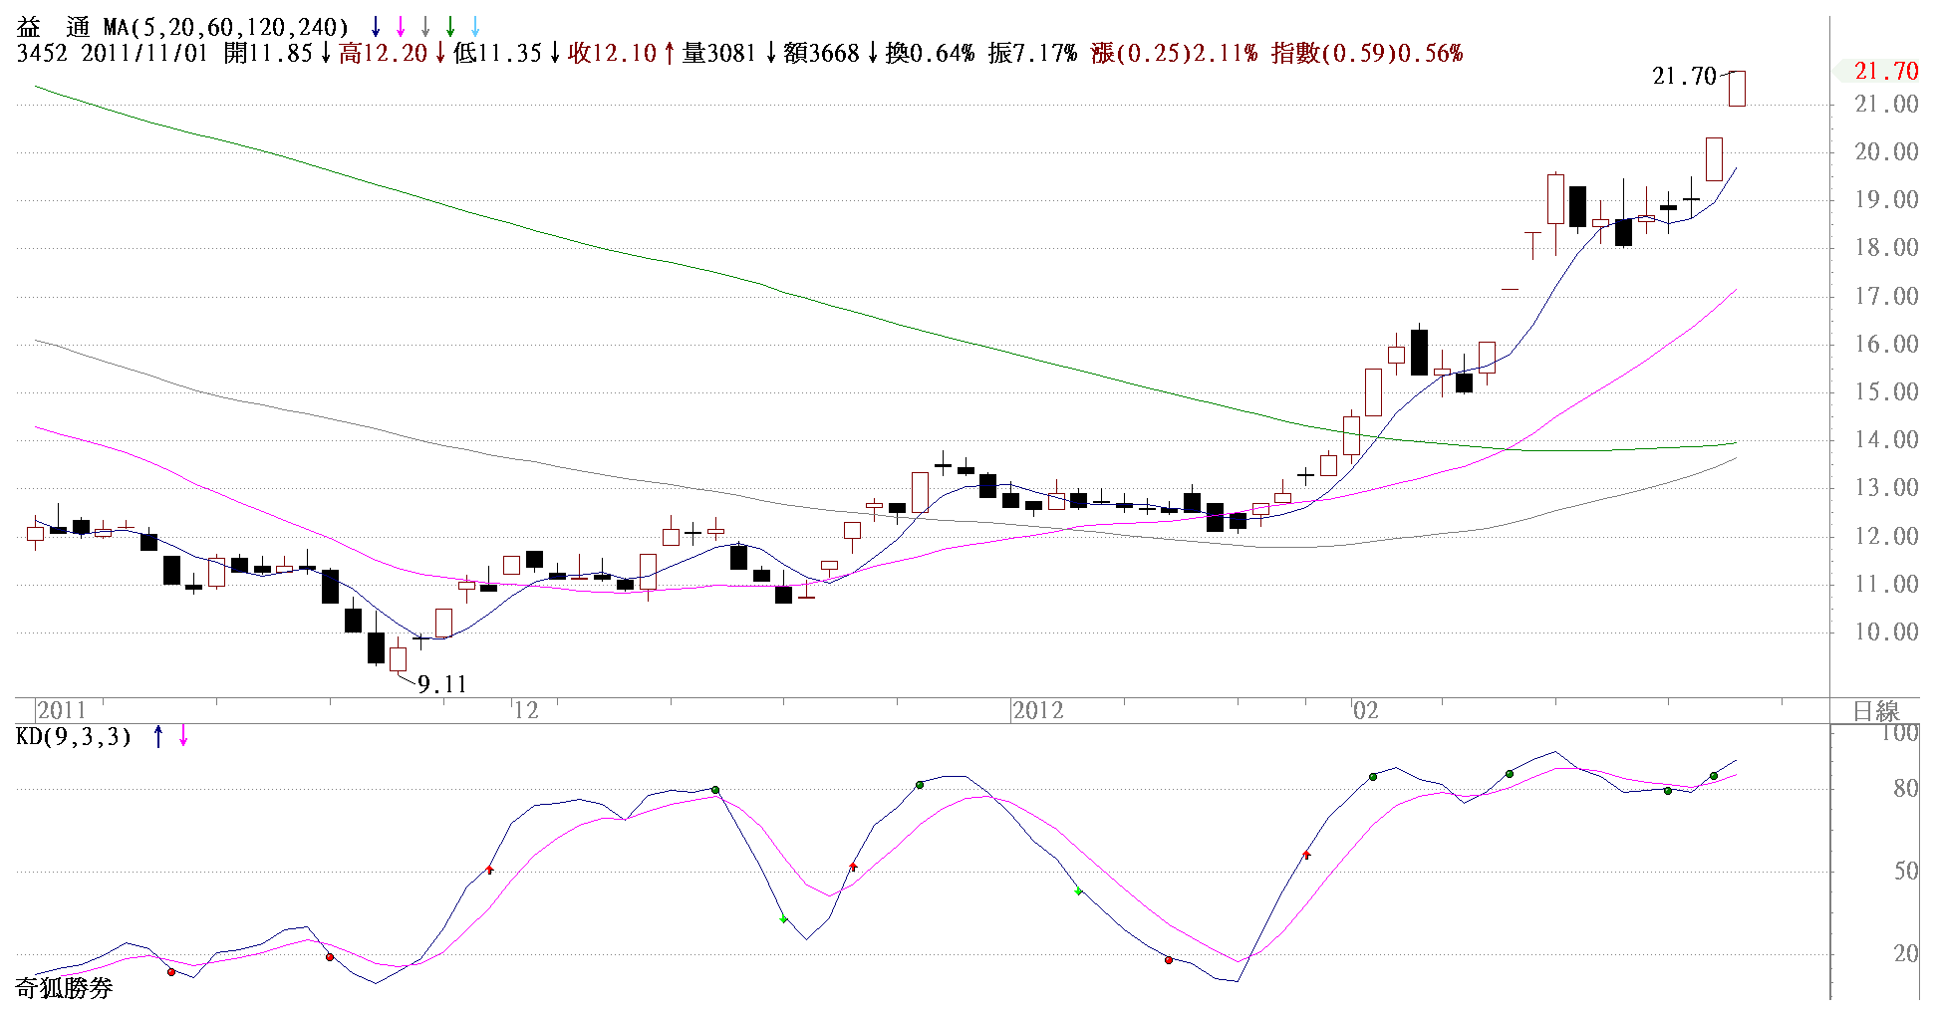This screenshot has width=1934, height=1014.
Task: Click the rightmost green dot on KD chart
Action: tap(1714, 775)
